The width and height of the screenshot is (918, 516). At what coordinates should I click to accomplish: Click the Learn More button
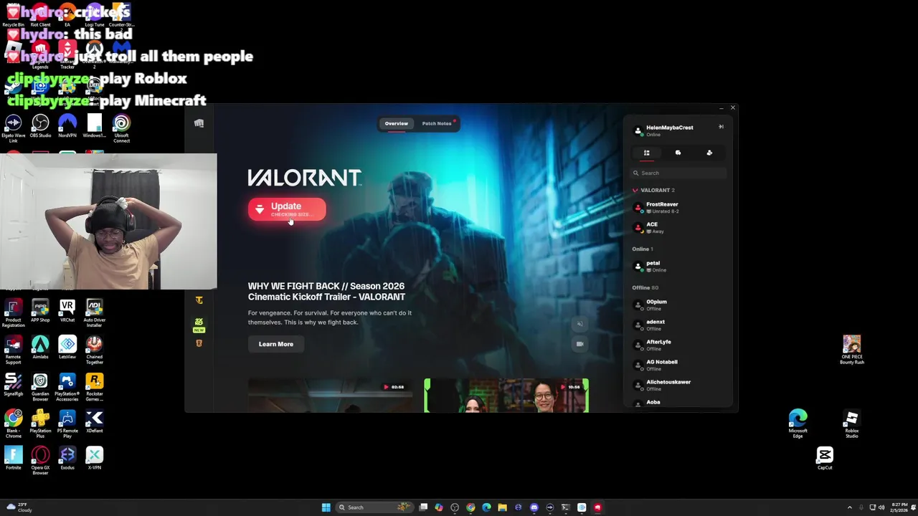coord(276,344)
